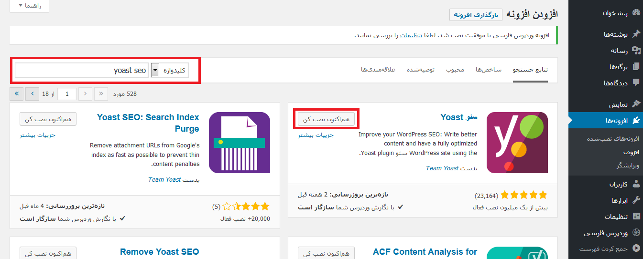Click the Tools (ابزارها) wrench icon

click(x=636, y=200)
